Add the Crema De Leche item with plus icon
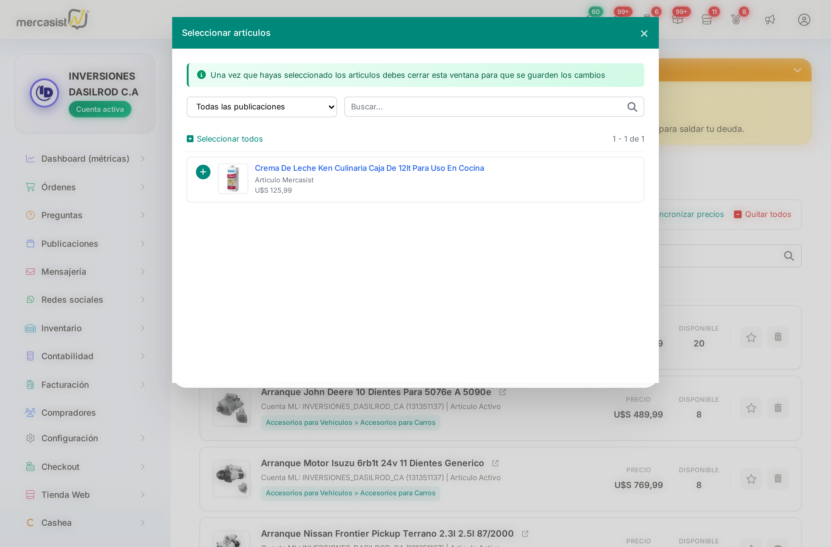Image resolution: width=831 pixels, height=547 pixels. [203, 172]
